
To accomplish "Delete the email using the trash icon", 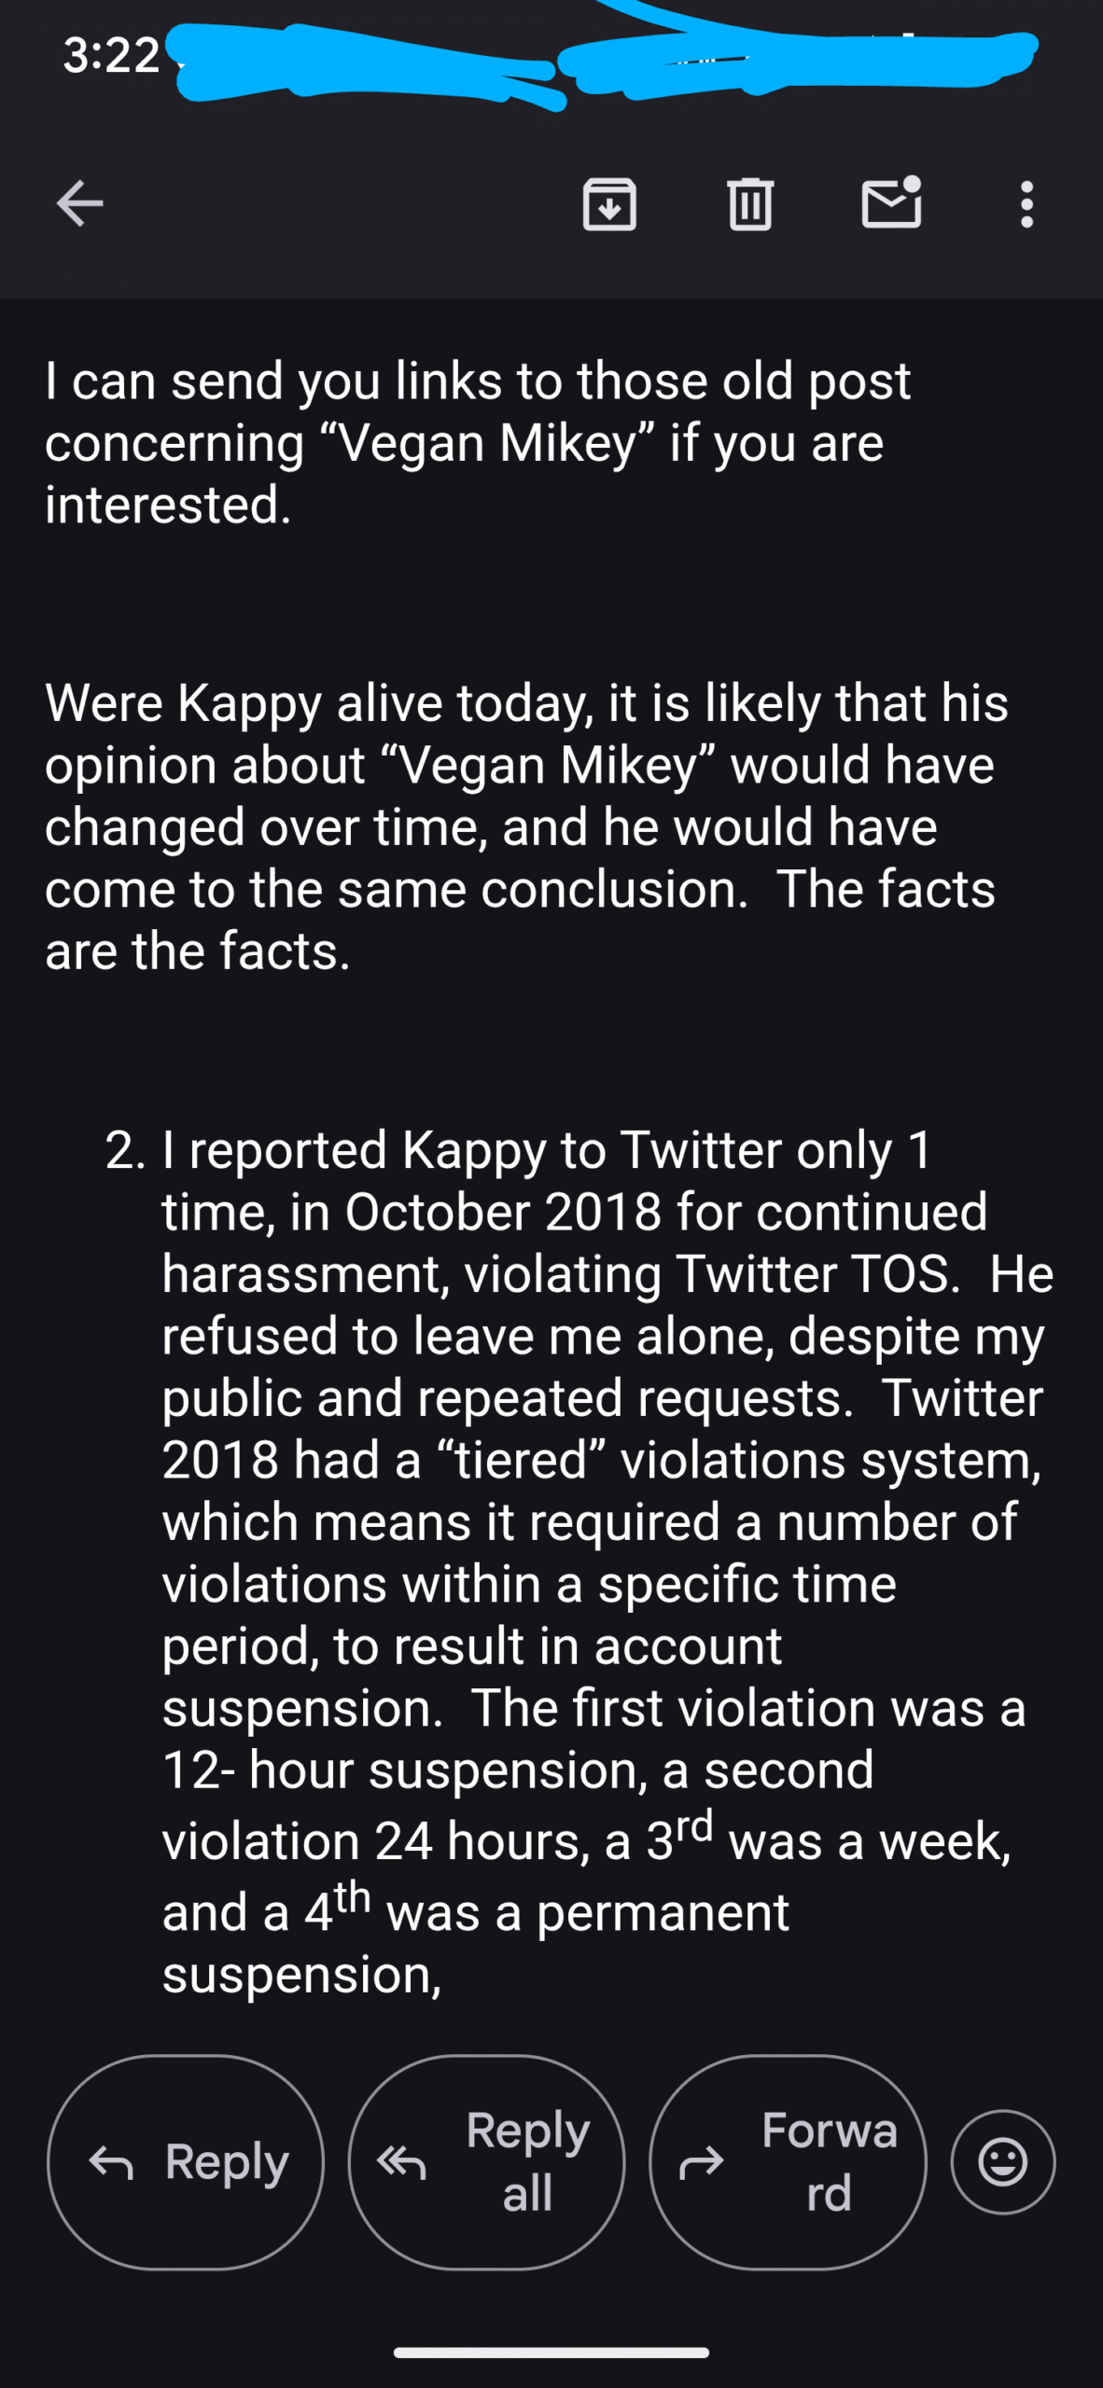I will [x=749, y=203].
